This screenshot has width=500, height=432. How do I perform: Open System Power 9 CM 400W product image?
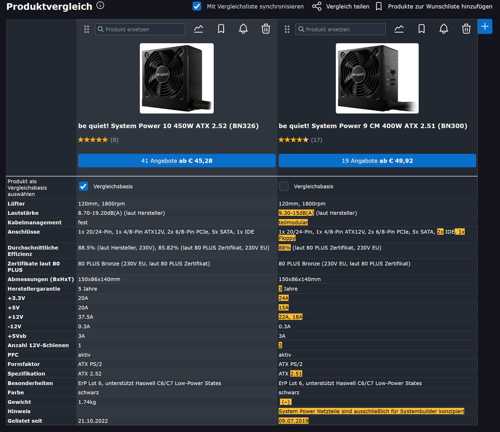pyautogui.click(x=377, y=78)
